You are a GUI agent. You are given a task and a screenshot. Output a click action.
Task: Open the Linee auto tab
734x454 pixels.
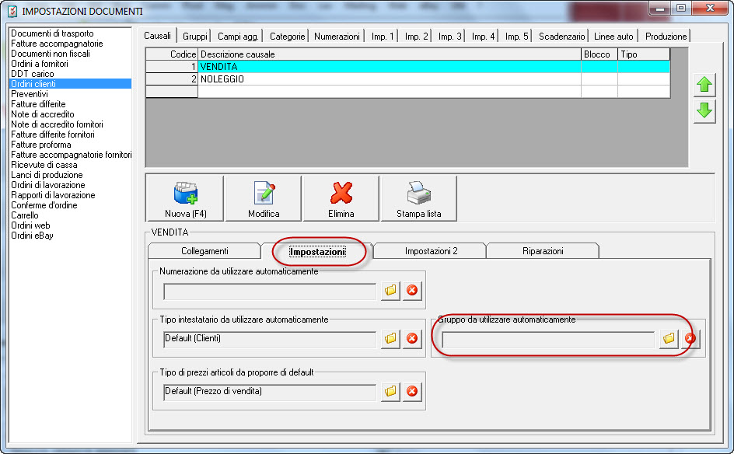613,37
